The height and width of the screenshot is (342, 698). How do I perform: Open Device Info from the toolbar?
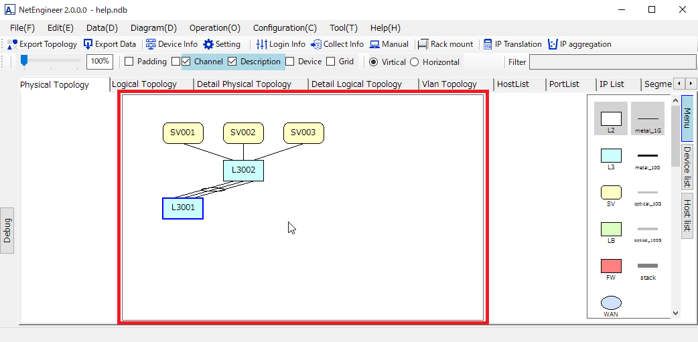coord(151,44)
